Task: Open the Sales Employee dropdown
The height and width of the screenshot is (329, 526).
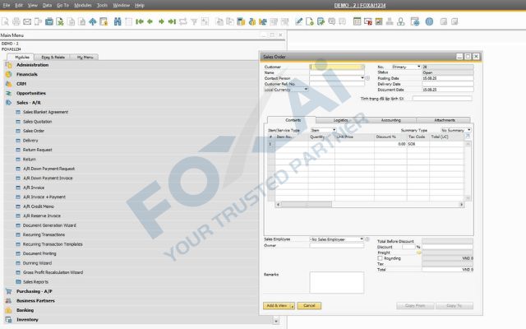Action: point(362,239)
